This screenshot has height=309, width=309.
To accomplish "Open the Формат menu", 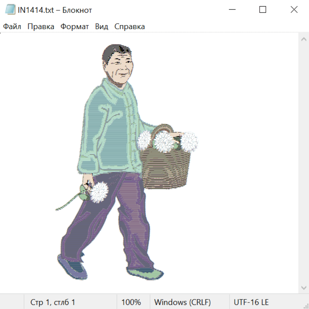I will [x=75, y=27].
